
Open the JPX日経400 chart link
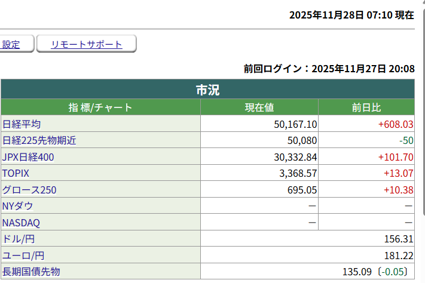(29, 157)
